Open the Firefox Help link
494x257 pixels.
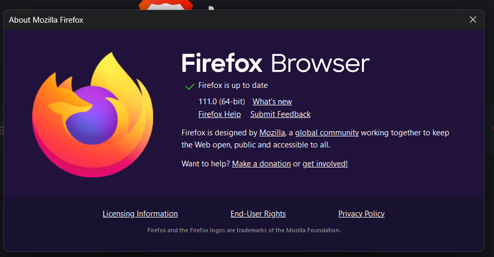click(219, 114)
